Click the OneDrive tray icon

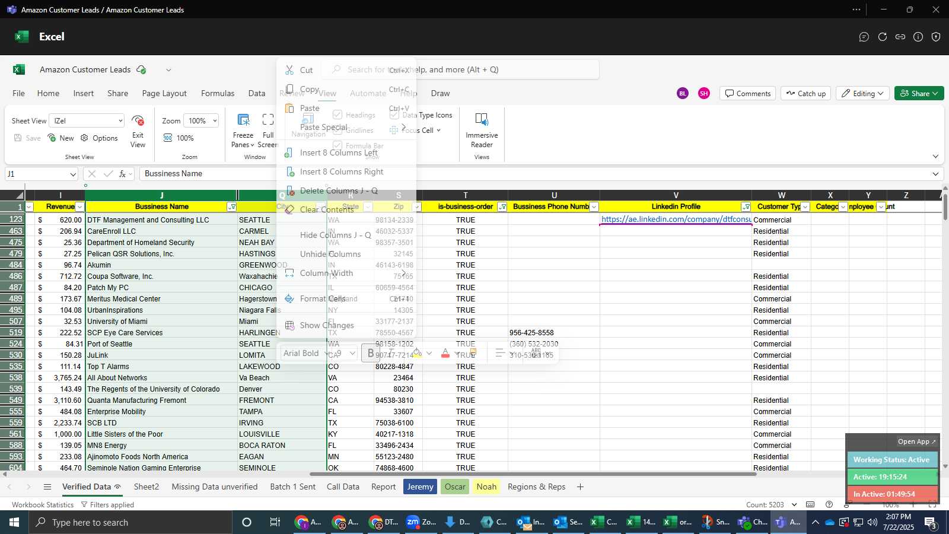tap(830, 523)
